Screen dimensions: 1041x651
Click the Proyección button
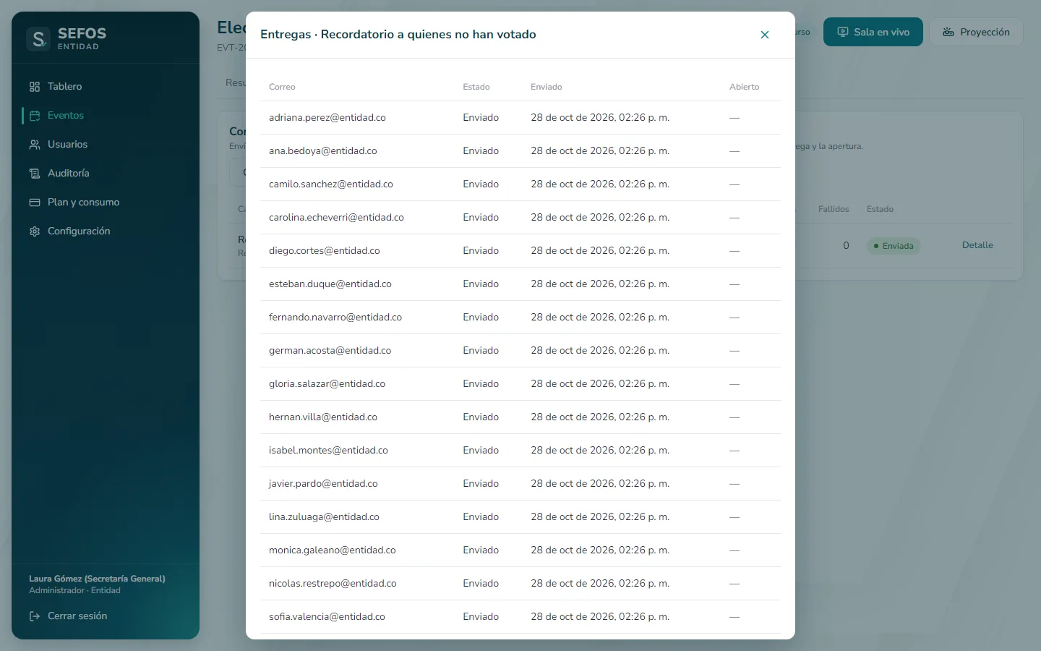[976, 32]
